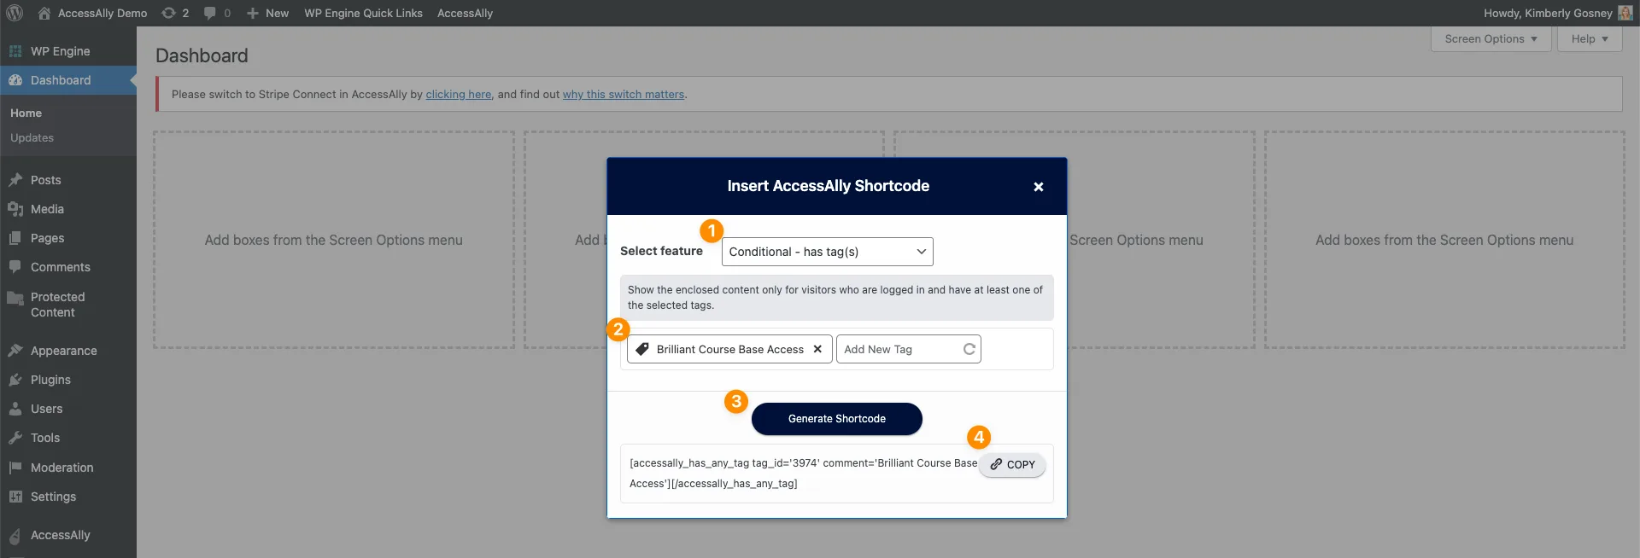
Task: Open the pending updates icon in admin bar
Action: (x=169, y=13)
